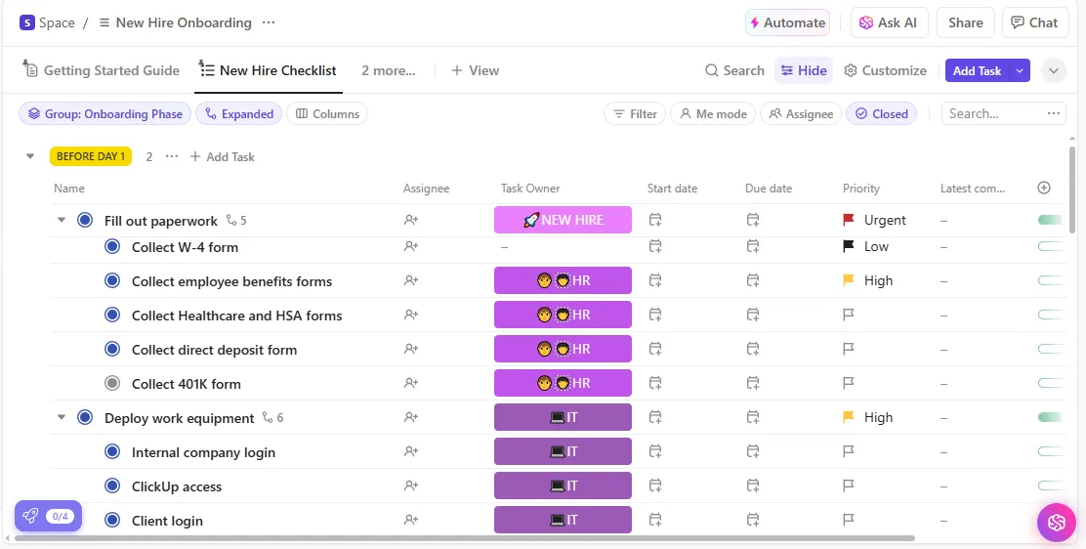Click the Share button
This screenshot has width=1086, height=549.
(x=966, y=22)
